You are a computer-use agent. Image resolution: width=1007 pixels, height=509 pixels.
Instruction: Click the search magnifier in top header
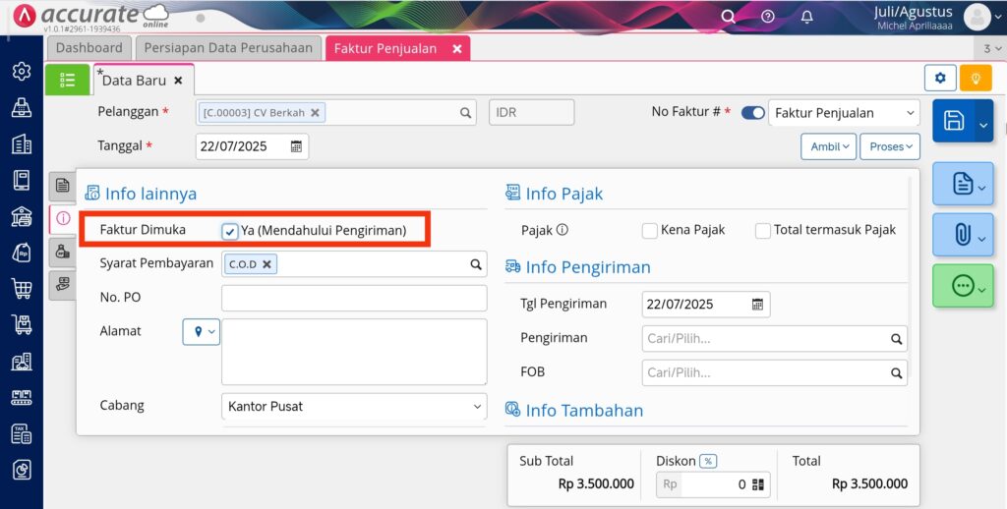coord(728,17)
